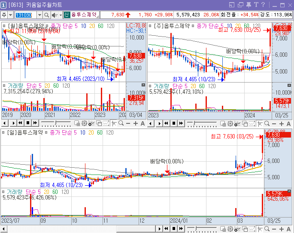
Task: Zoom out with minus on weekly chart
Action: point(274,123)
